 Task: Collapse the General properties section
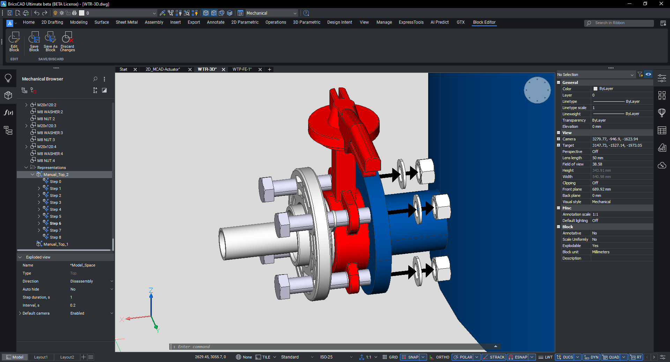[x=558, y=83]
